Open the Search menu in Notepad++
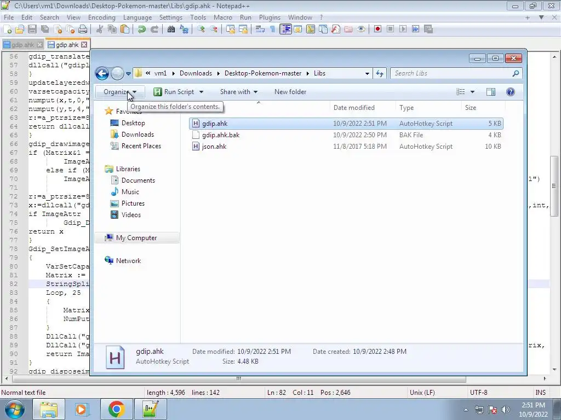Image resolution: width=561 pixels, height=420 pixels. click(x=49, y=17)
